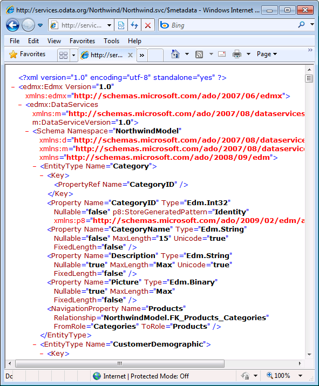Open the File menu
The height and width of the screenshot is (386, 319).
click(15, 41)
